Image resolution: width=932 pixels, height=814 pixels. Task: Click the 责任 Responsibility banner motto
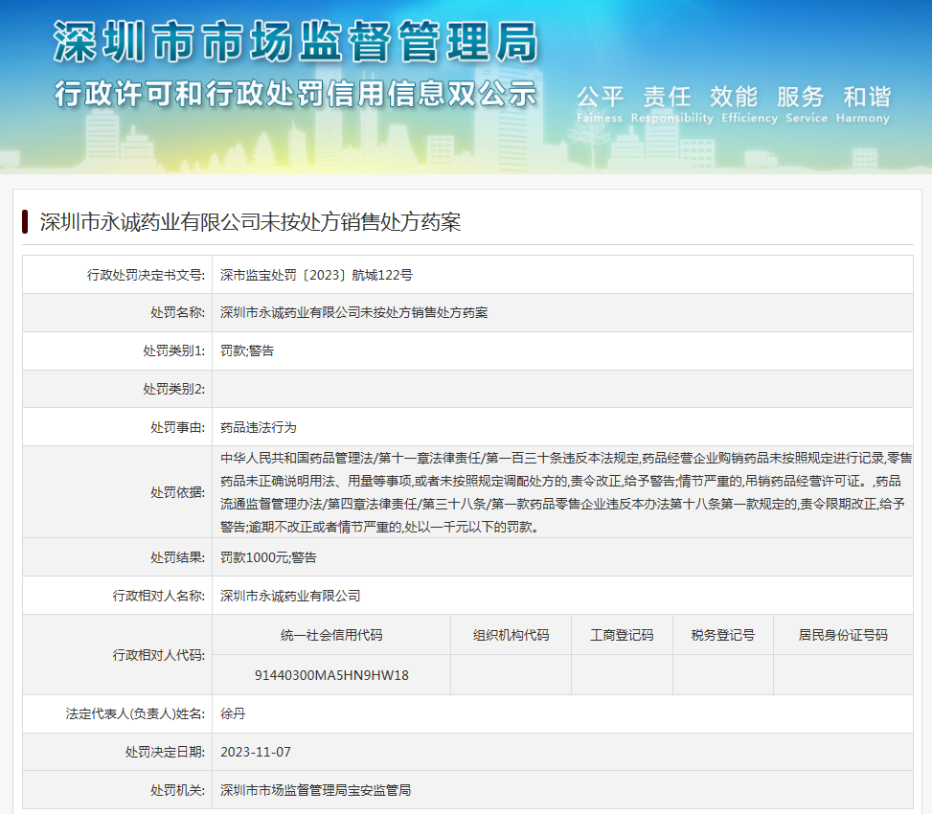tap(671, 104)
